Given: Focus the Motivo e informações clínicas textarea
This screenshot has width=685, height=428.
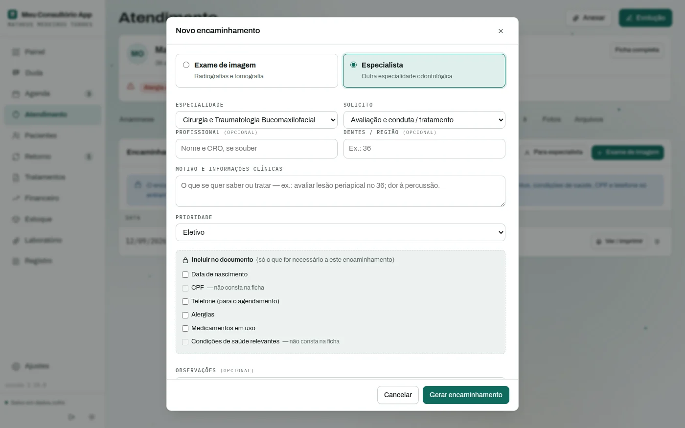Looking at the screenshot, I should click(x=341, y=191).
